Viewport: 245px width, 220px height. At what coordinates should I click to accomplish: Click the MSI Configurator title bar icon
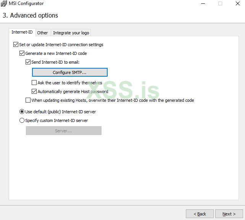pos(4,3)
